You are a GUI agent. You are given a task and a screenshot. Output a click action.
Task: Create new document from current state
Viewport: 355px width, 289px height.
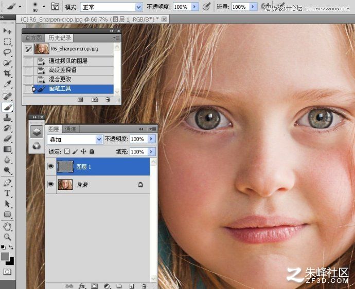(80, 100)
